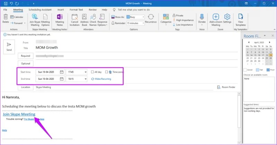The width and height of the screenshot is (277, 145).
Task: Enable the Time zones checkbox
Action: point(107,72)
